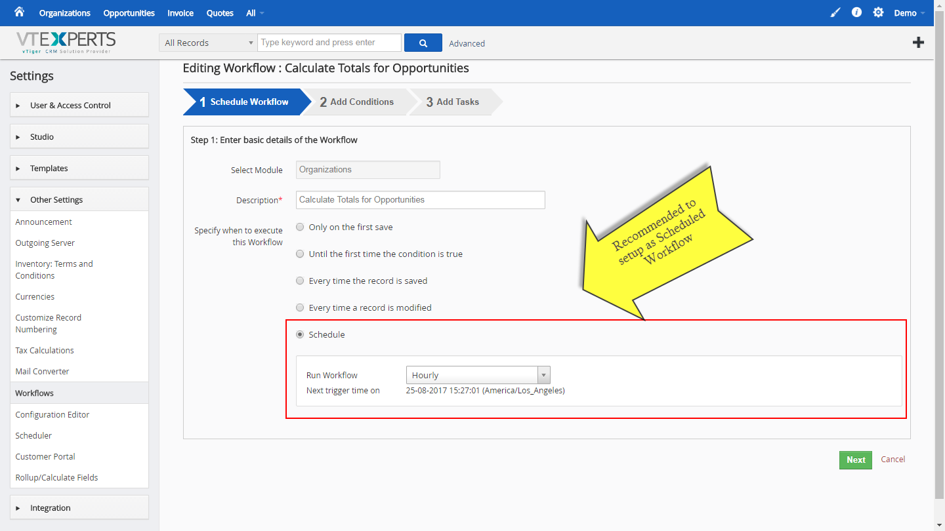Open the theme paintbrush icon
The height and width of the screenshot is (531, 945).
pos(835,12)
